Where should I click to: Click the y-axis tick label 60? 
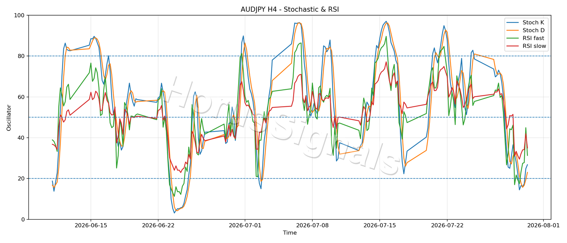coord(21,97)
